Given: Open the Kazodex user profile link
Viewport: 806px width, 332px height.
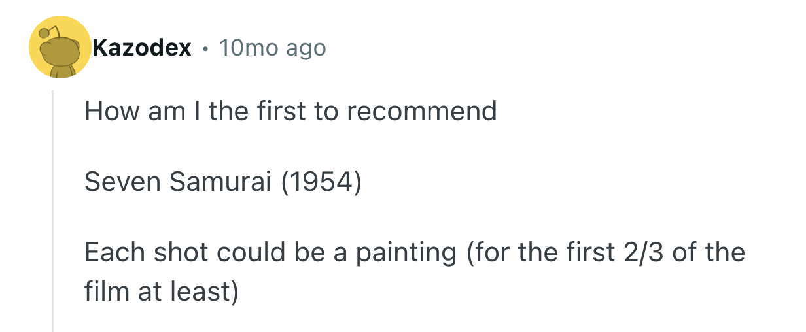Looking at the screenshot, I should click(x=142, y=48).
